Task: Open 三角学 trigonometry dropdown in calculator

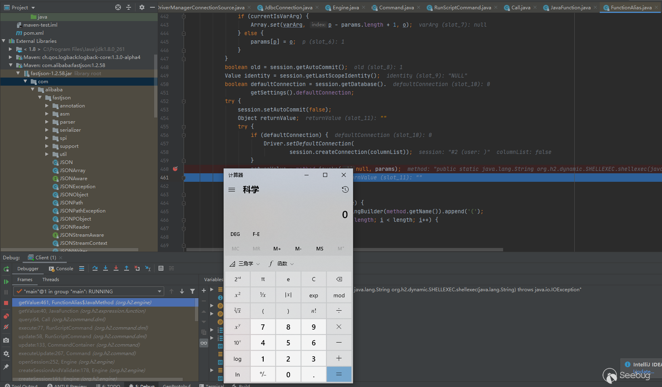Action: pos(245,264)
